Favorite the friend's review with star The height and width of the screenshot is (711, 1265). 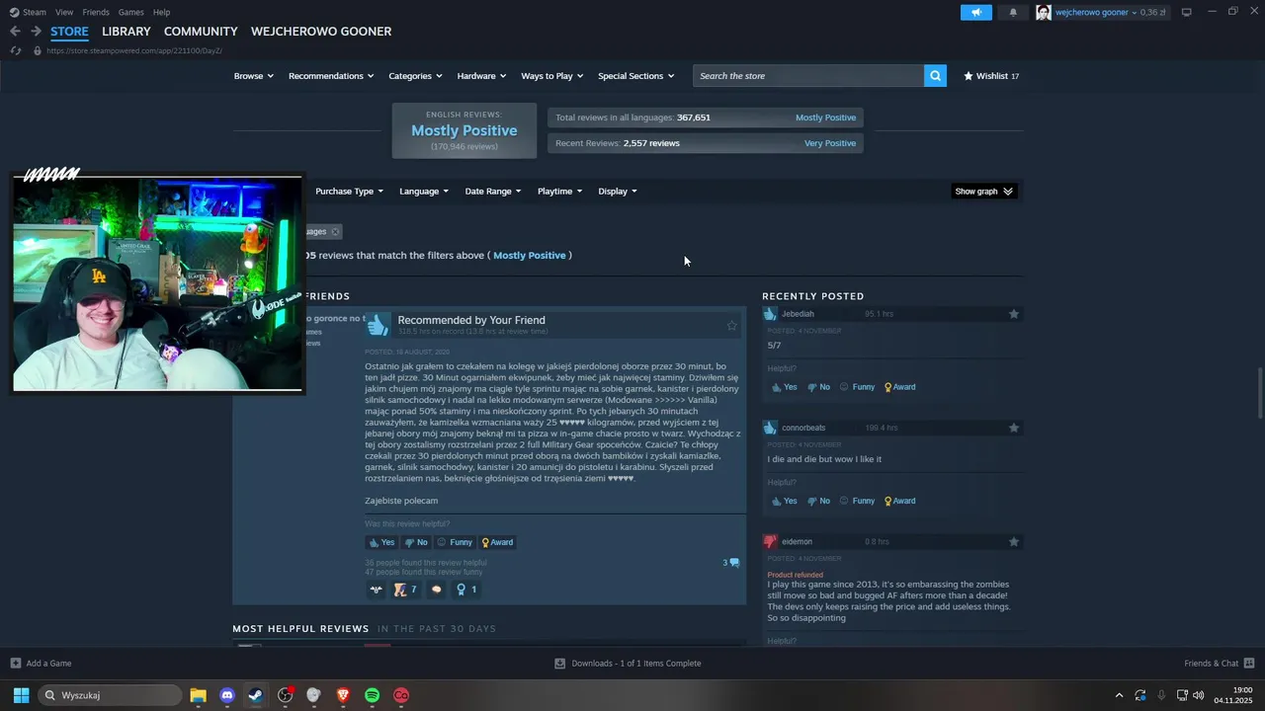pos(732,325)
